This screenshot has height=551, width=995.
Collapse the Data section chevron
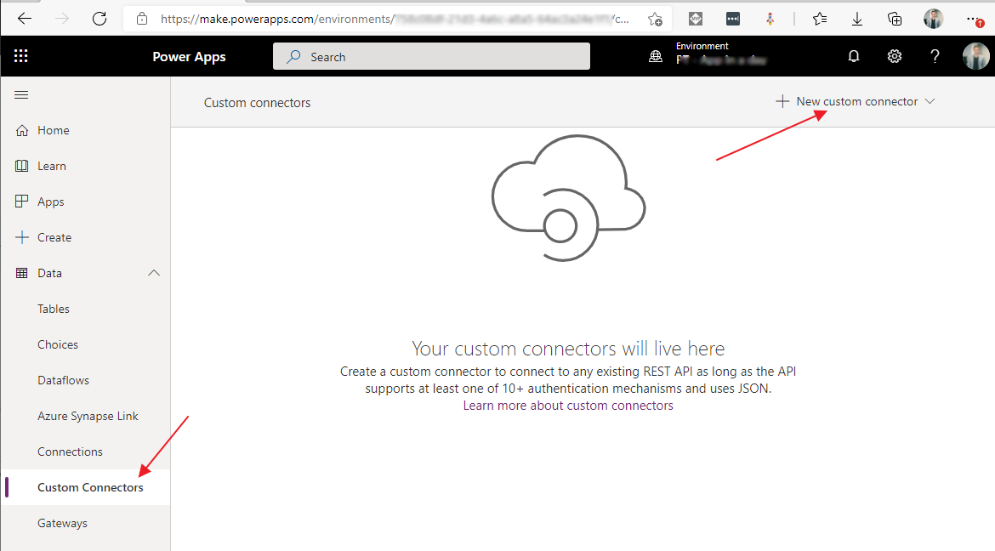click(154, 273)
